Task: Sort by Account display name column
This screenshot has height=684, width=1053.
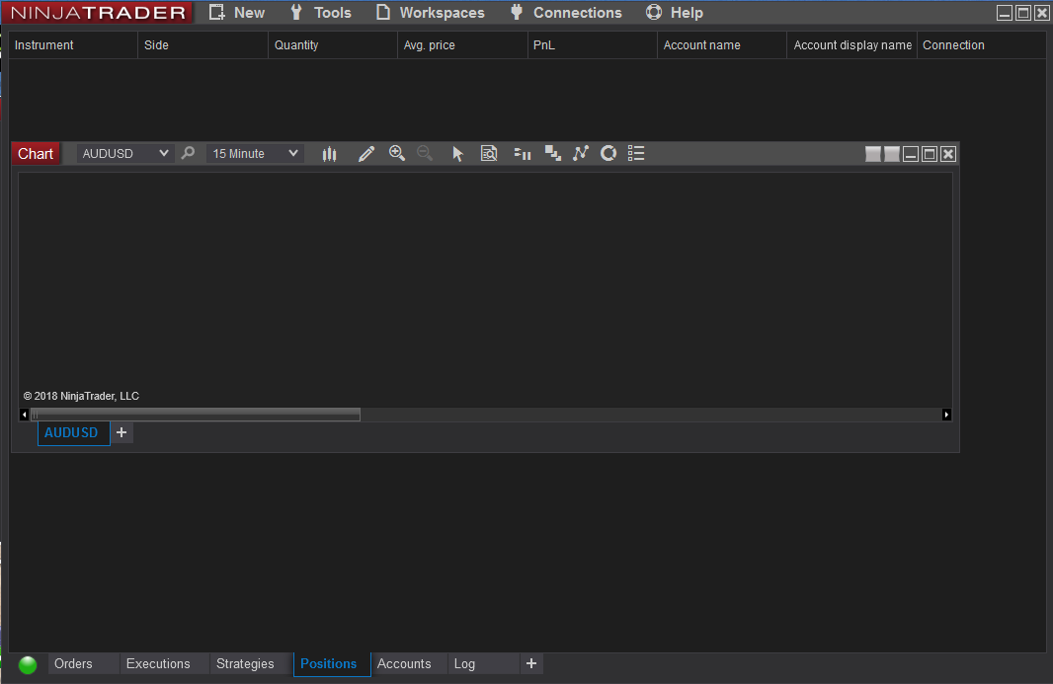Action: [852, 45]
